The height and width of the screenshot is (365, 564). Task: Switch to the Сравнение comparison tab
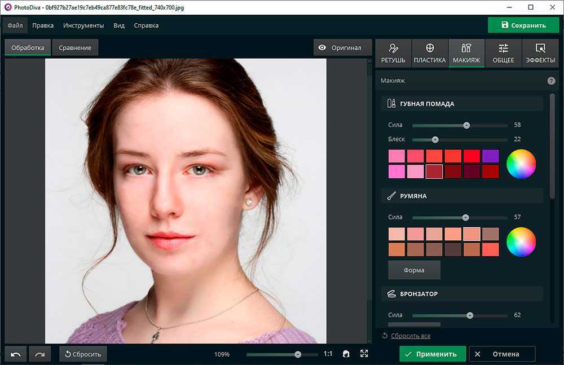coord(75,47)
